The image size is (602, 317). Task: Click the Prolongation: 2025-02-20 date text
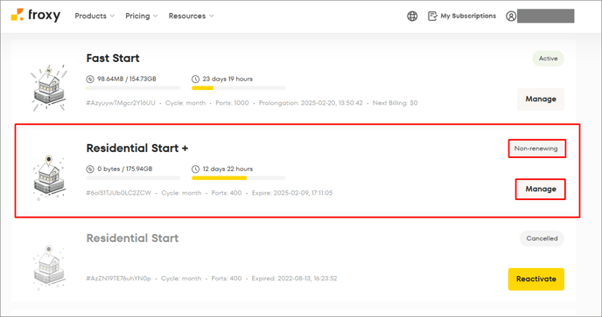click(311, 103)
